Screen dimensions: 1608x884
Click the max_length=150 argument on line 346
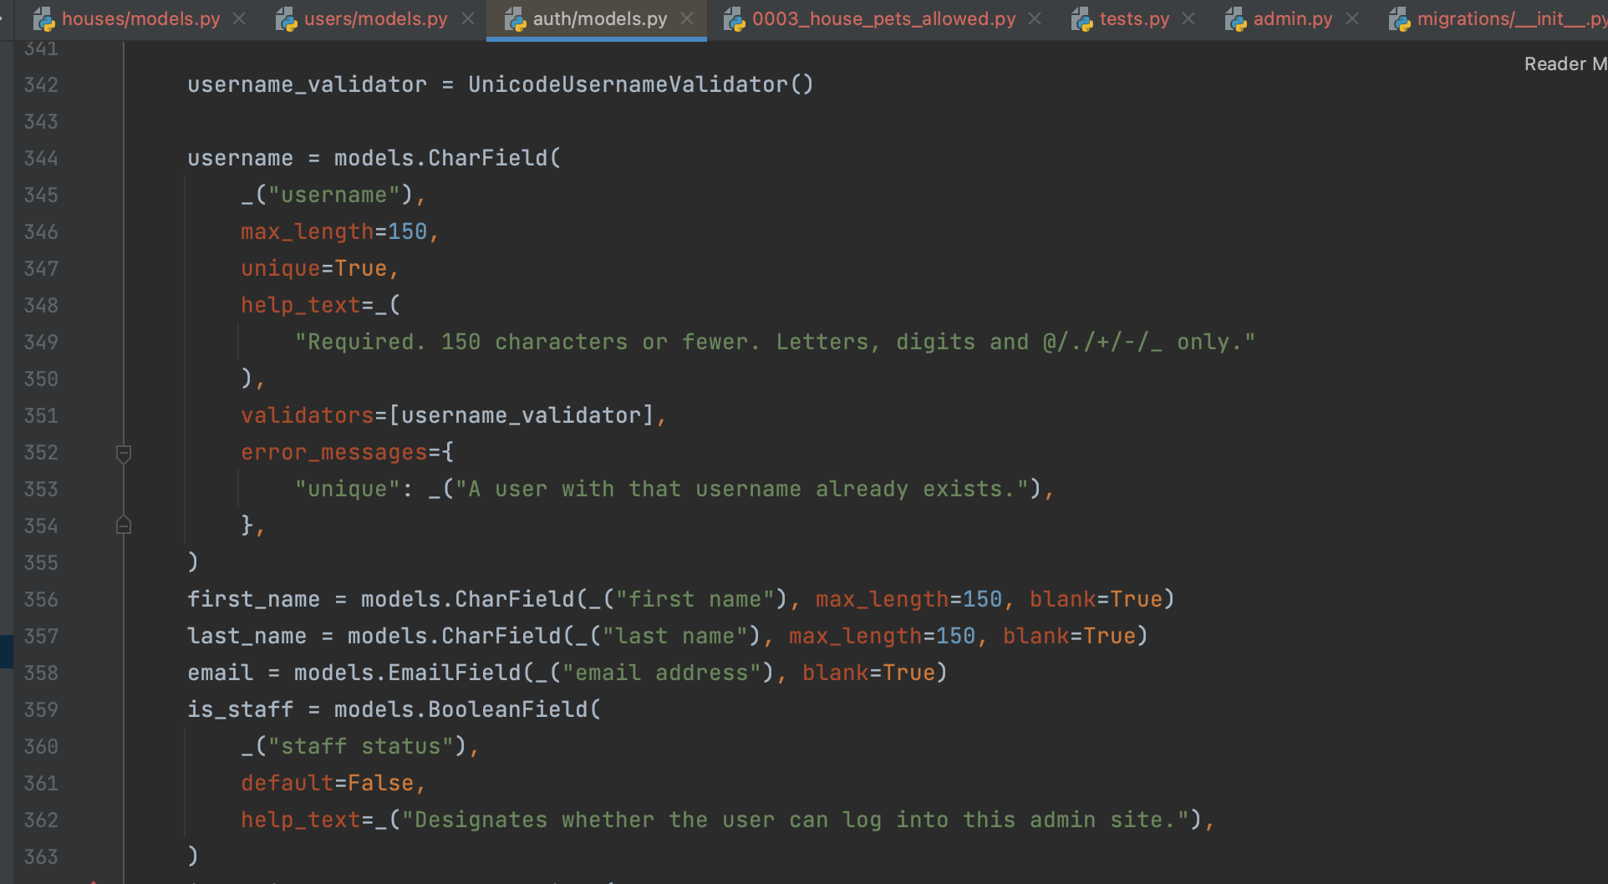click(x=334, y=232)
